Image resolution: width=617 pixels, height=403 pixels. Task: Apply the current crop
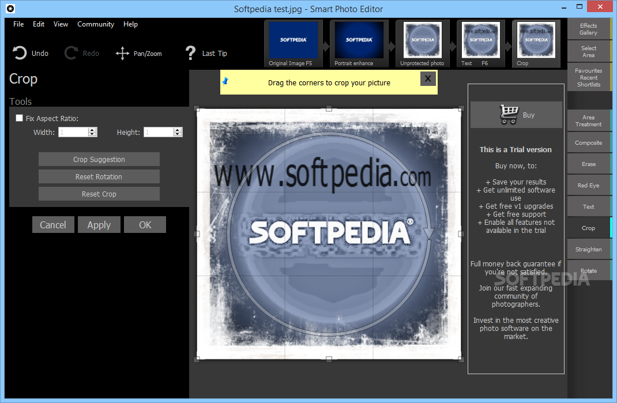click(99, 225)
